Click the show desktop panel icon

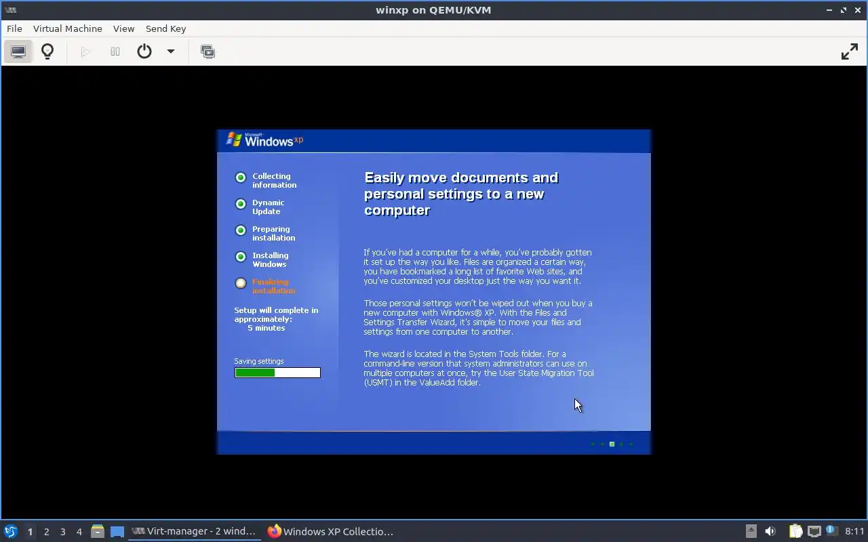[117, 531]
